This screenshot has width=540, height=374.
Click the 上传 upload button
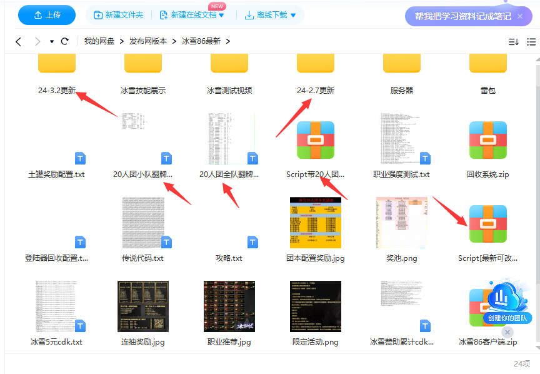point(46,15)
